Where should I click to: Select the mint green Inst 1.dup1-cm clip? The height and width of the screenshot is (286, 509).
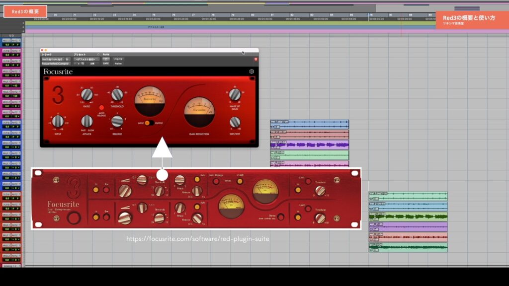pos(408,196)
